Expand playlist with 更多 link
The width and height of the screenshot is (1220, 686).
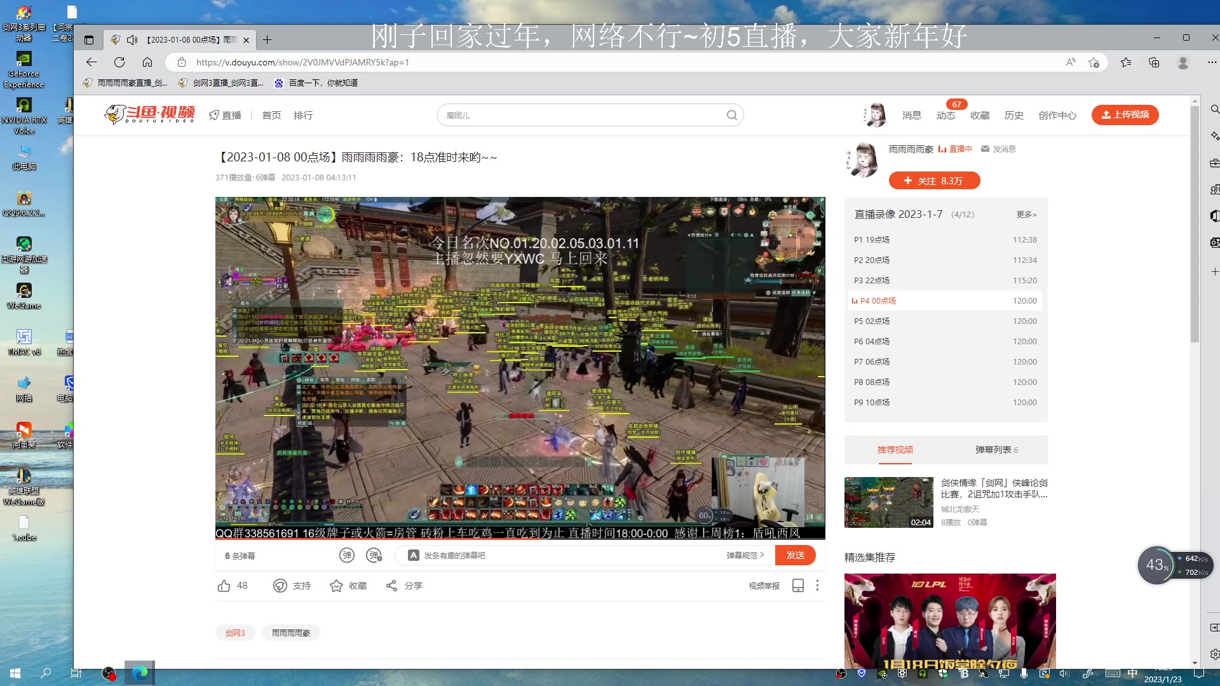click(x=1026, y=215)
